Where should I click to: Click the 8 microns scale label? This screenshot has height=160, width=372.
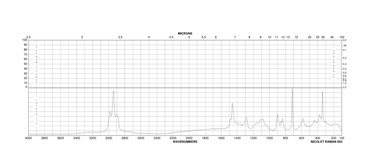tap(249, 37)
